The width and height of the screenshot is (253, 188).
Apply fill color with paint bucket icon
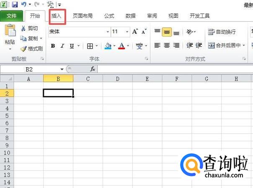pyautogui.click(x=108, y=46)
